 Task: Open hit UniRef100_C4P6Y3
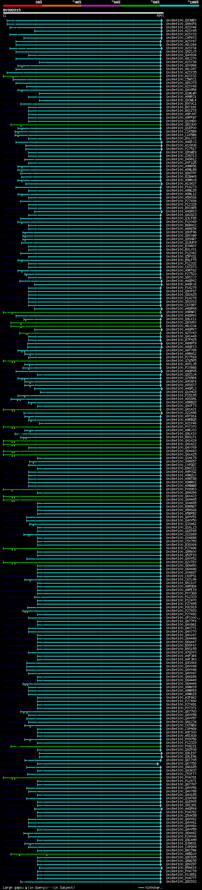click(181, 38)
